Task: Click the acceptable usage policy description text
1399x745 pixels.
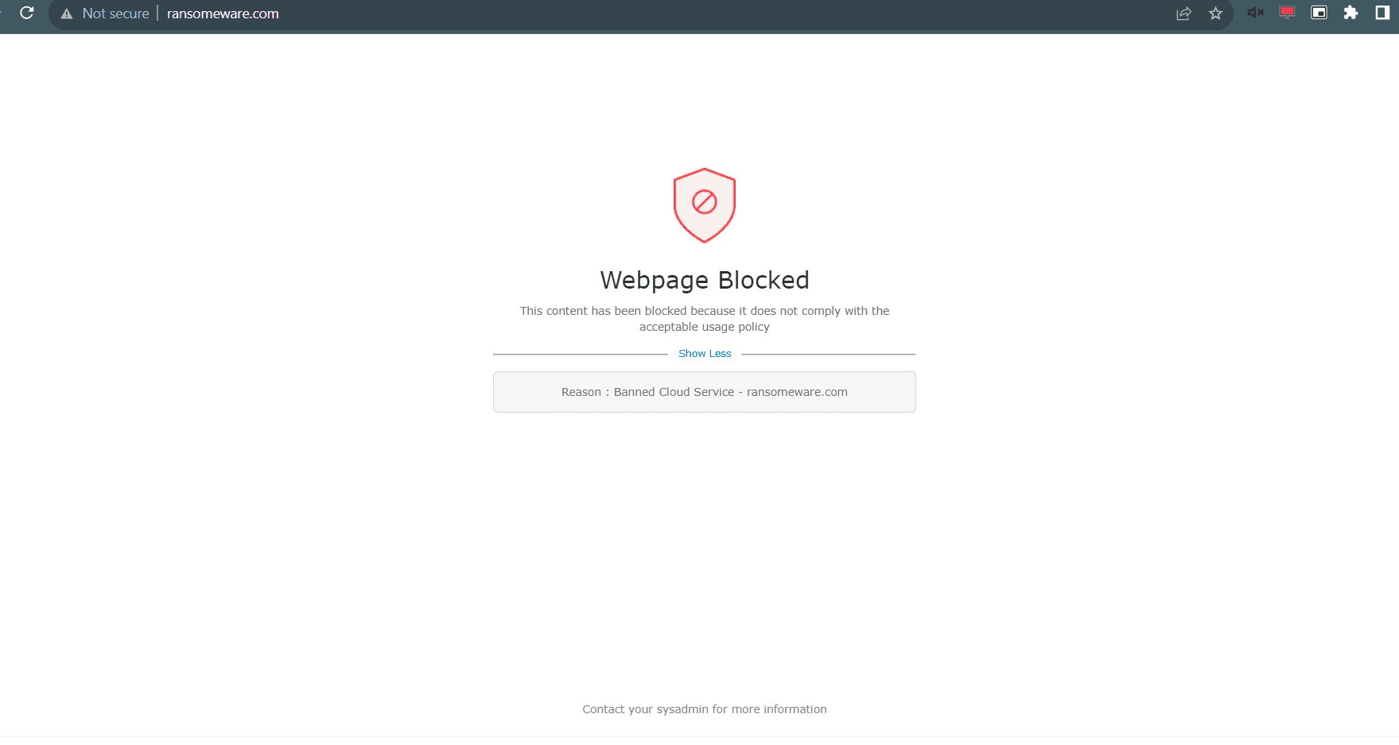Action: pyautogui.click(x=704, y=318)
